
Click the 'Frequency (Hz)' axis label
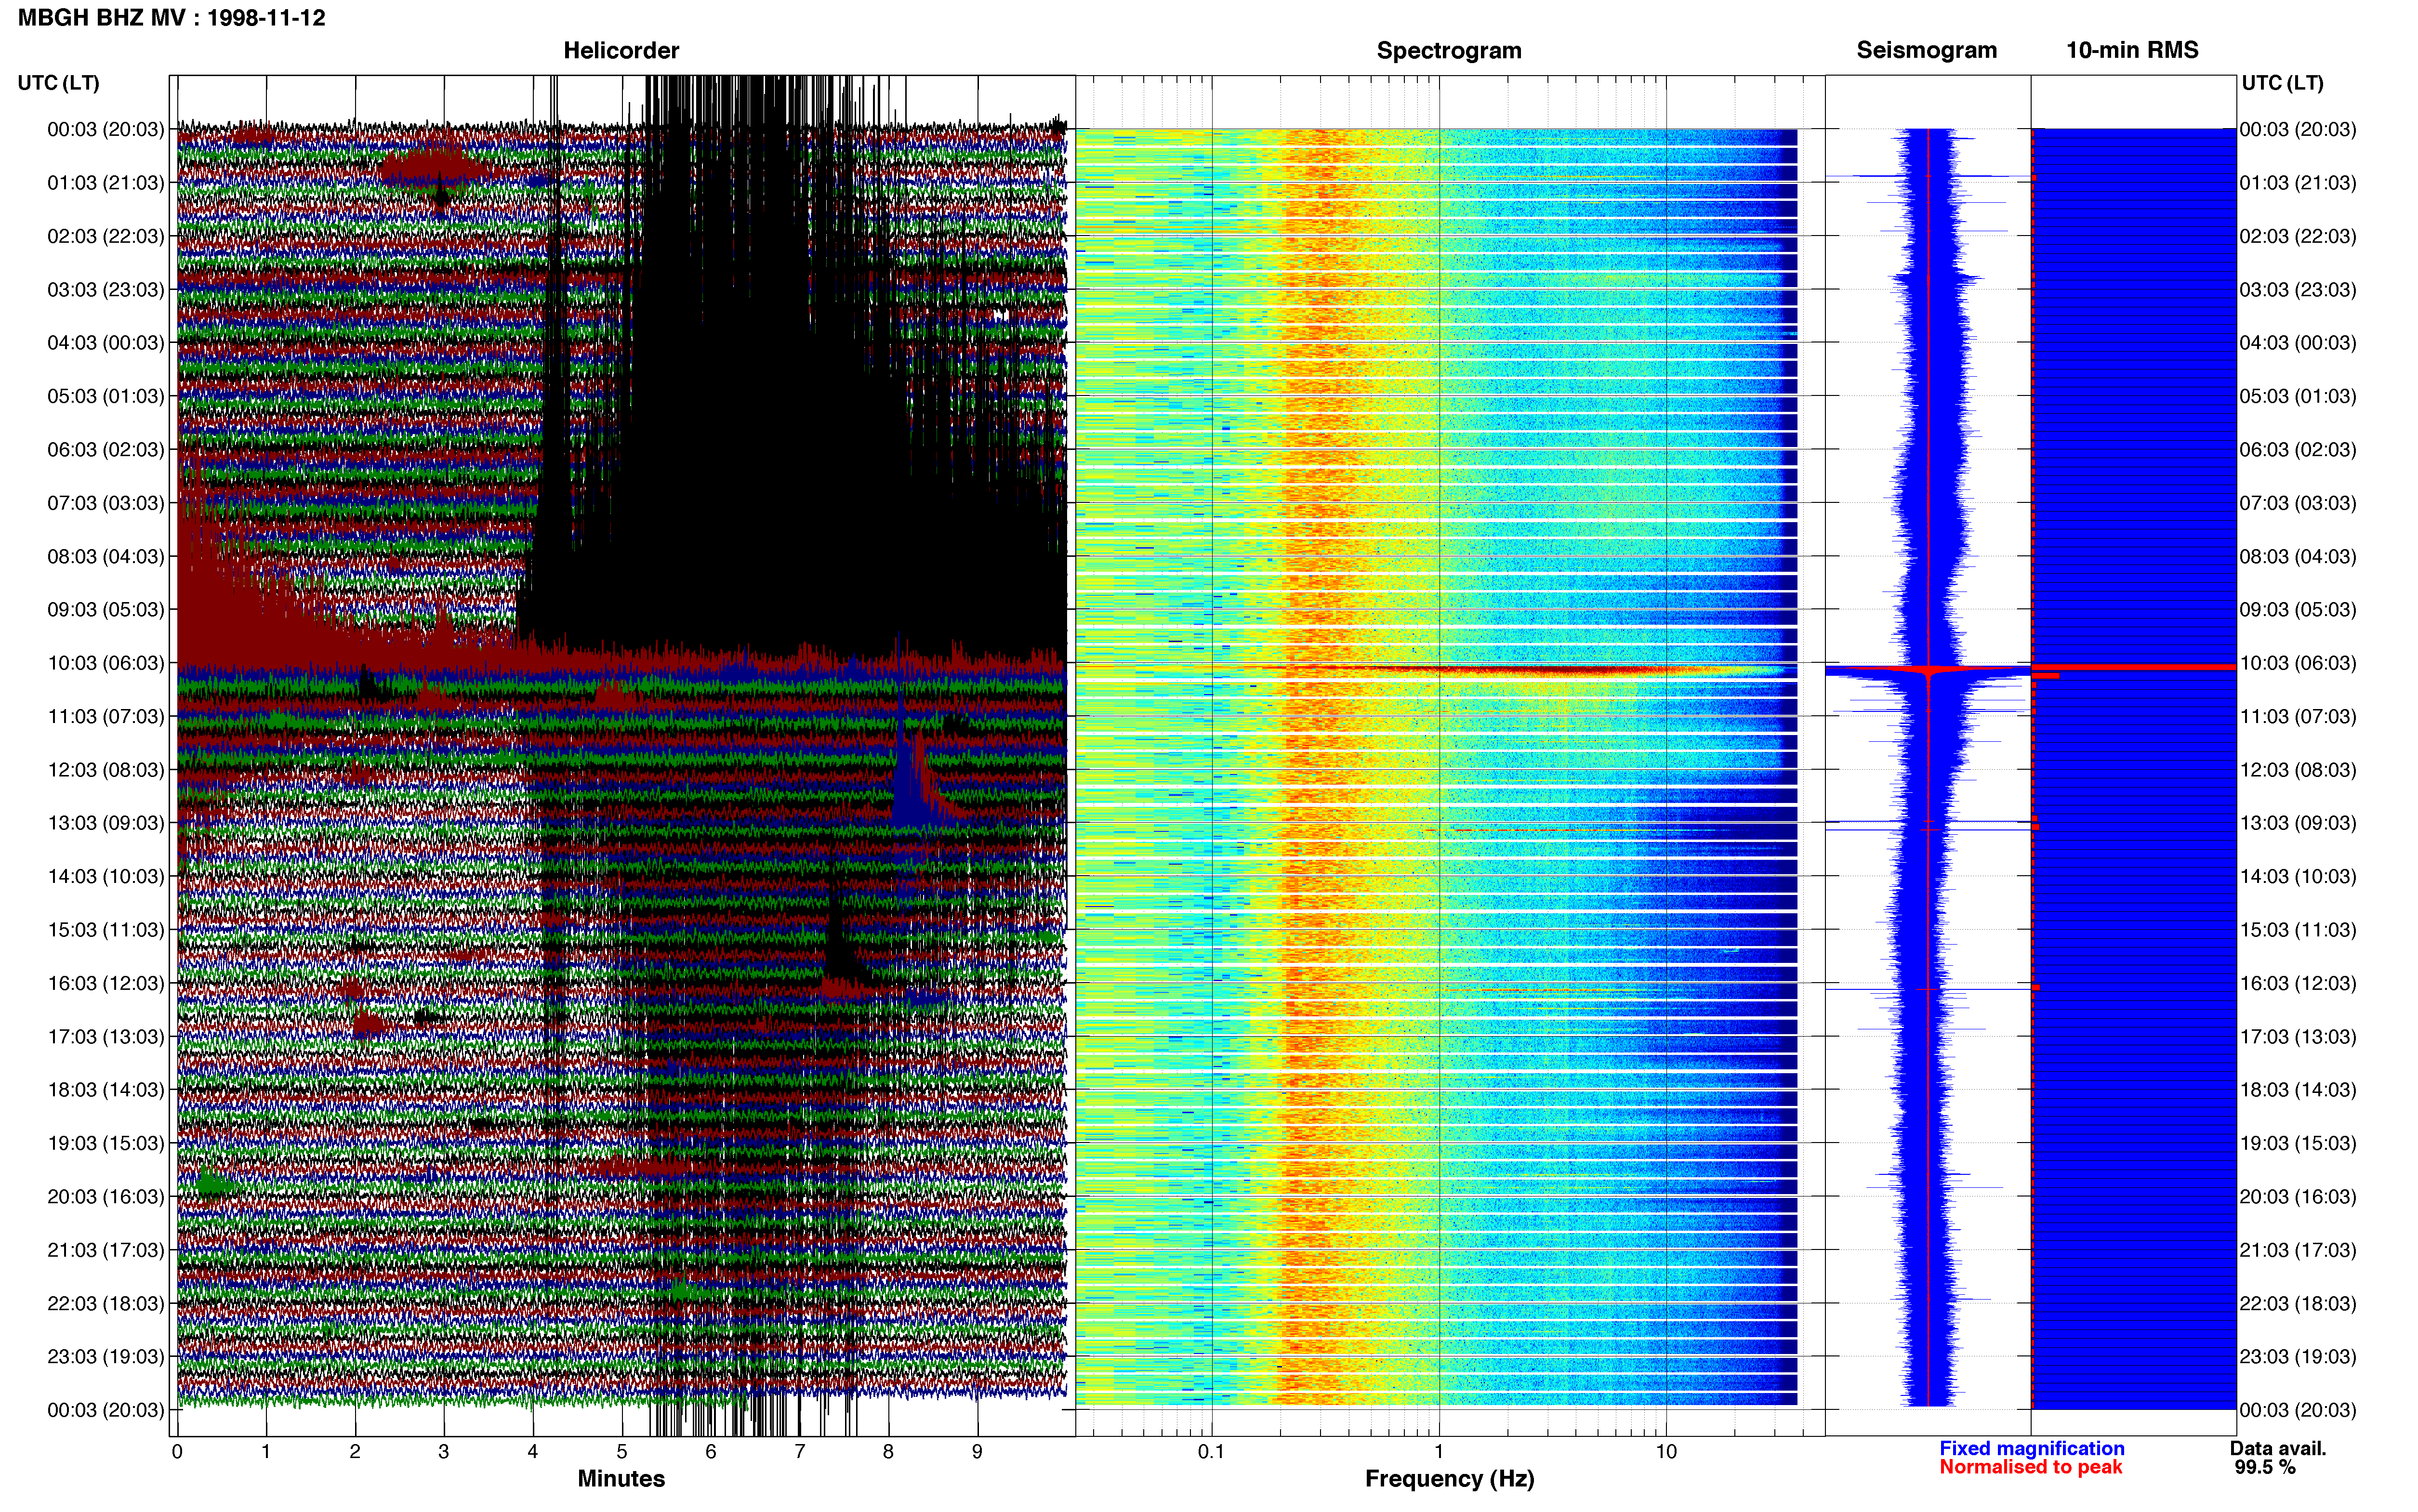(x=1449, y=1479)
